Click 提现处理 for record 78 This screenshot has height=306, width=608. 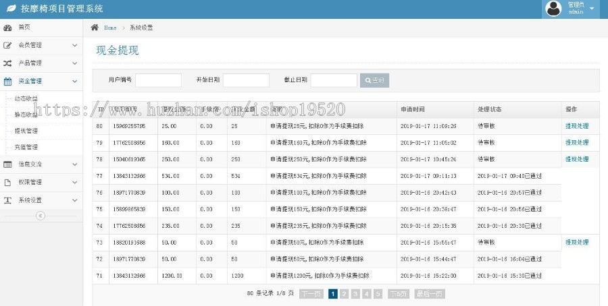click(x=577, y=159)
